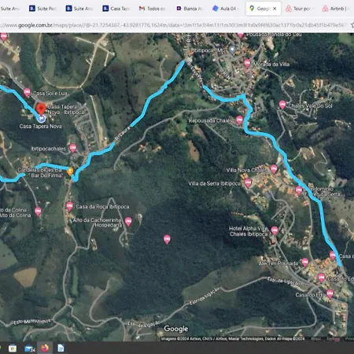Image resolution: width=354 pixels, height=354 pixels.
Task: Select the Morada da Villa hotel pin
Action: tap(247, 64)
